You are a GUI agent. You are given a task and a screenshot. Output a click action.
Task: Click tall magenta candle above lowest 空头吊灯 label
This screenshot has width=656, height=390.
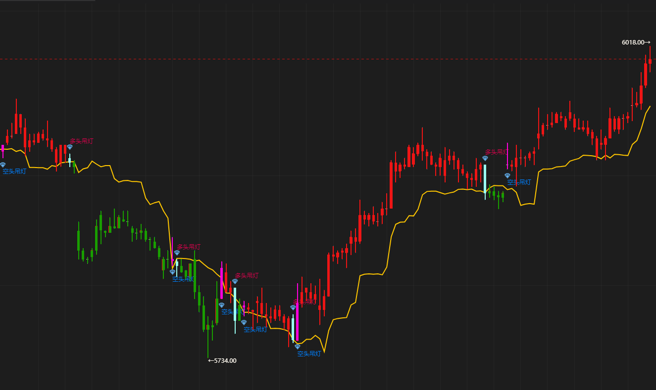(297, 321)
